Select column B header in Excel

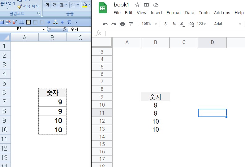(53, 38)
